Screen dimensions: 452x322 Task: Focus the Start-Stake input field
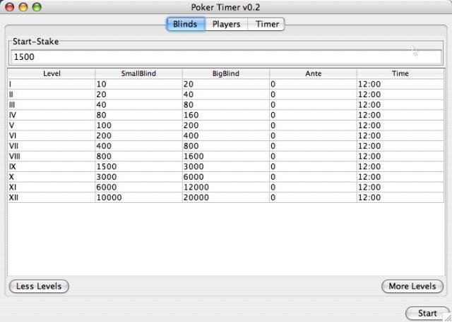coord(226,57)
